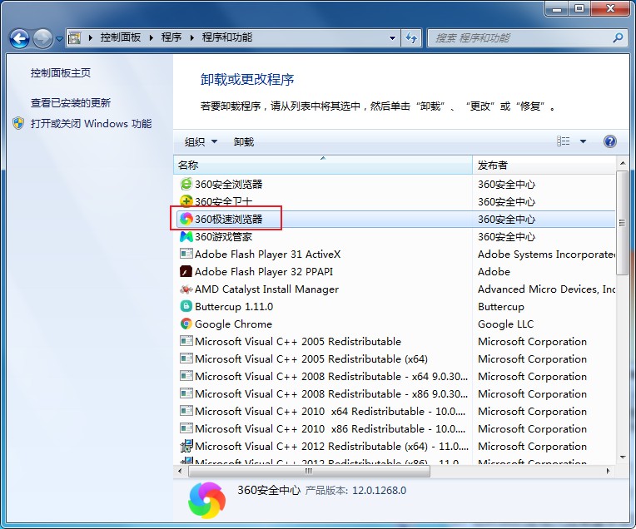
Task: Click icon of Visual C++ 2010 x86 entry
Action: [186, 428]
